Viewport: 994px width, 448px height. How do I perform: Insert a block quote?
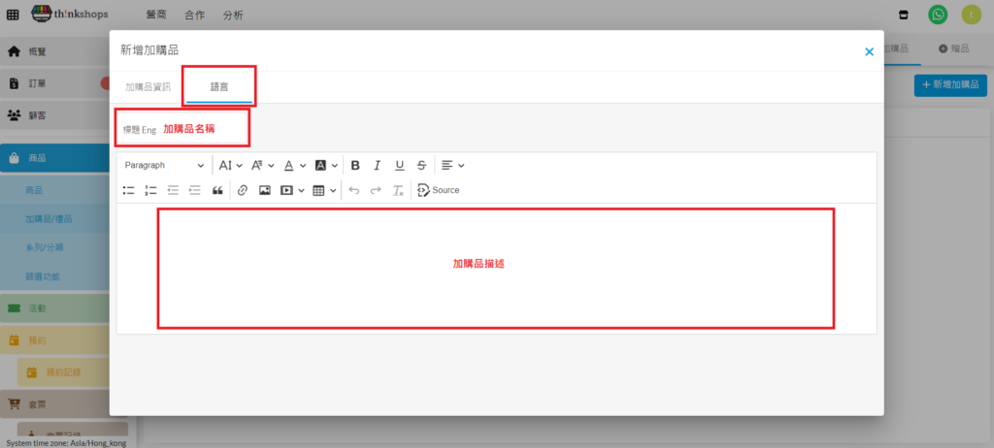click(217, 190)
